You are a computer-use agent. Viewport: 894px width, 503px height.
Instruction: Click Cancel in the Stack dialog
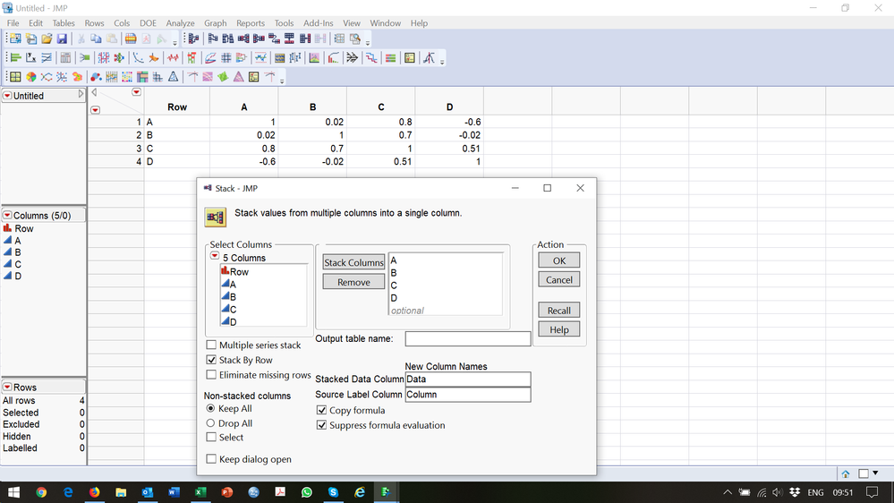point(558,279)
